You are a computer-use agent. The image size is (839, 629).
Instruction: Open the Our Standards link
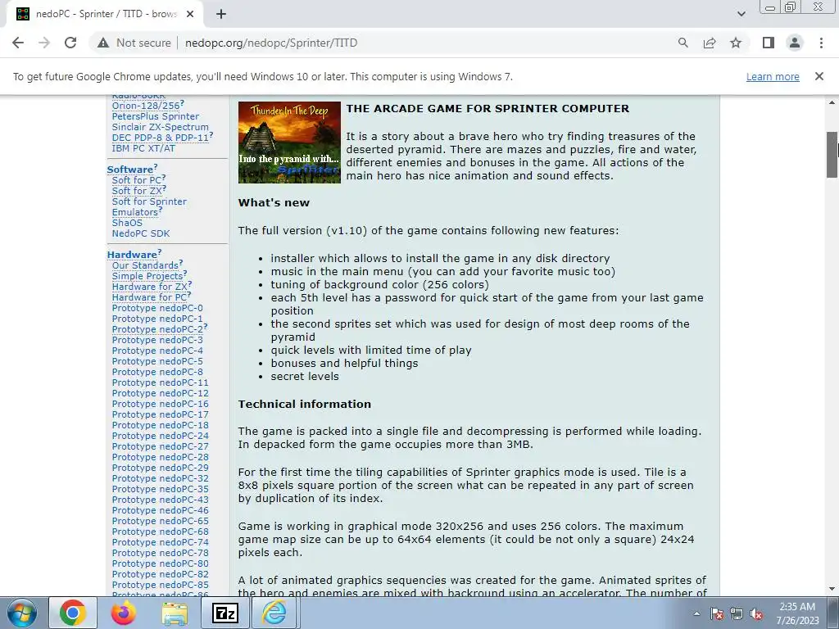(145, 265)
